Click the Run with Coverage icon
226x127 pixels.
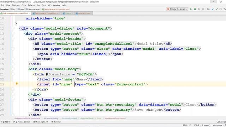(x=199, y=9)
